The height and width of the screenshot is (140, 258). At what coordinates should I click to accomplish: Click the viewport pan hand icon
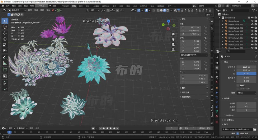pyautogui.click(x=173, y=39)
